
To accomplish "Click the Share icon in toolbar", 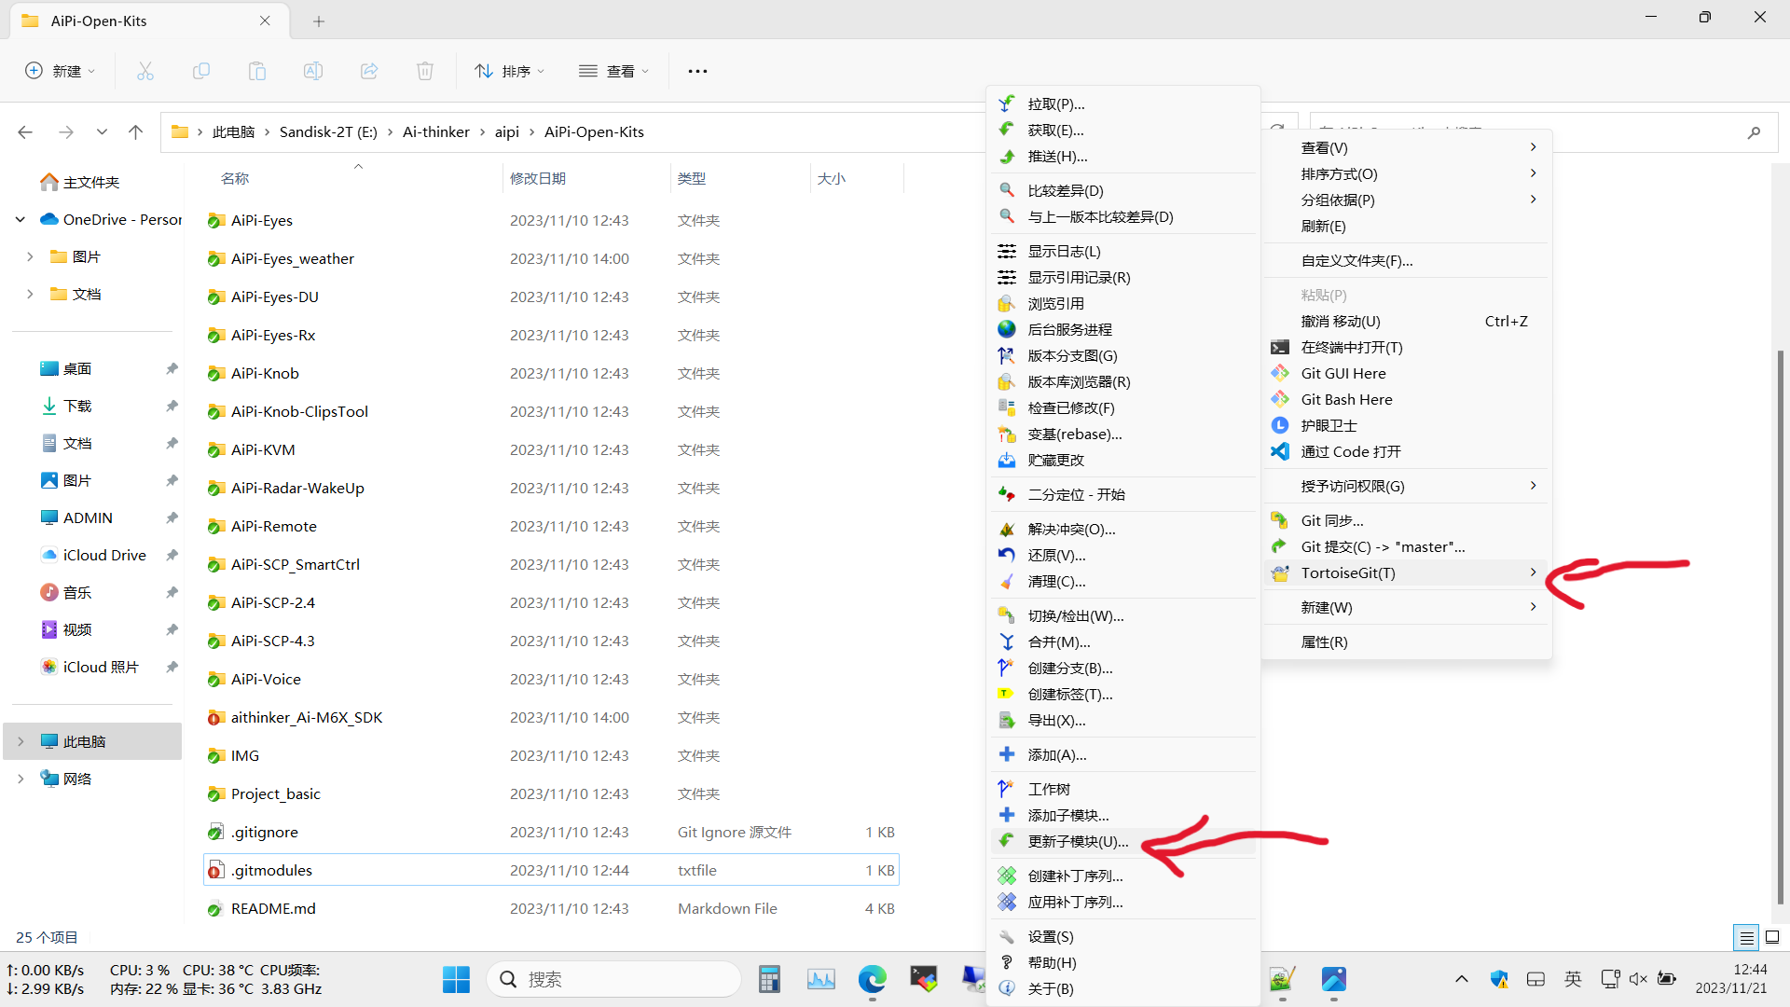I will [369, 71].
